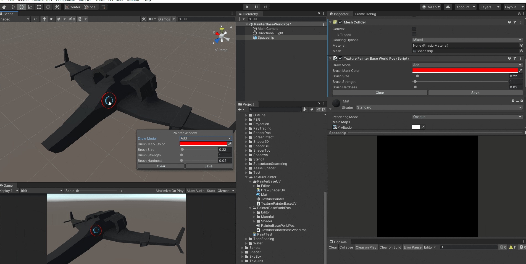
Task: Select the combined Transform tool
Action: [x=48, y=7]
